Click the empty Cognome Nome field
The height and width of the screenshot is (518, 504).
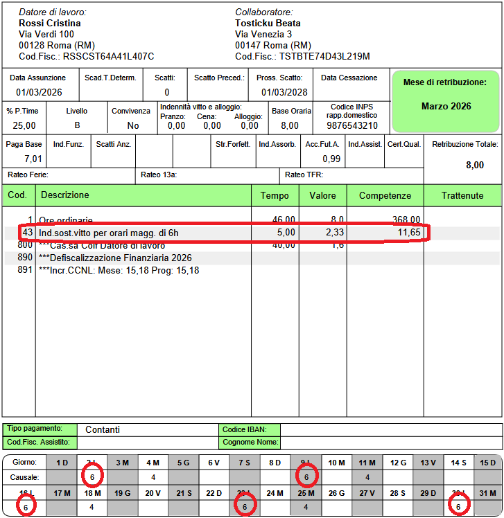click(x=390, y=443)
